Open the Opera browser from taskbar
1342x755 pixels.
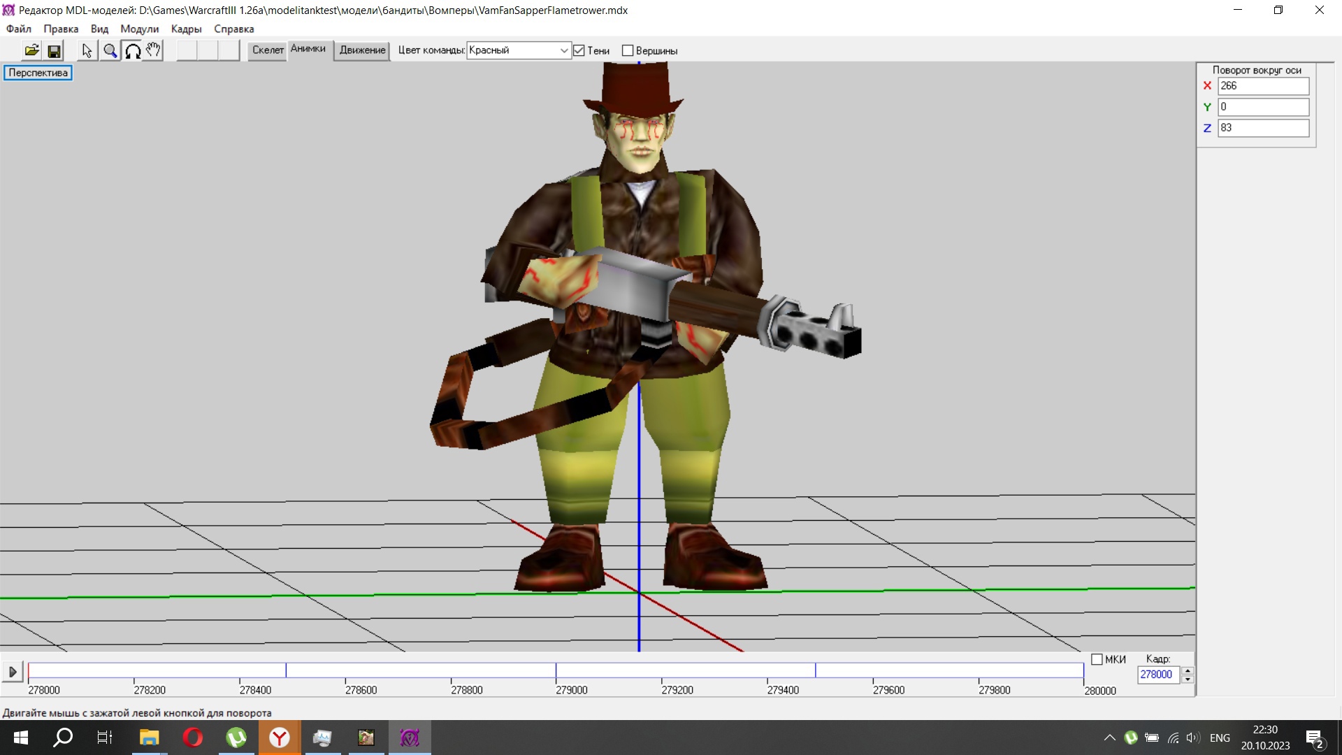tap(192, 738)
